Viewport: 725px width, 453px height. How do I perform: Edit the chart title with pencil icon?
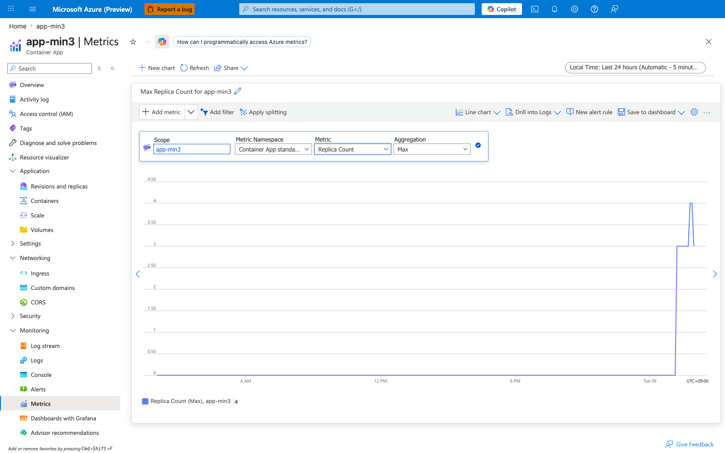[x=238, y=91]
